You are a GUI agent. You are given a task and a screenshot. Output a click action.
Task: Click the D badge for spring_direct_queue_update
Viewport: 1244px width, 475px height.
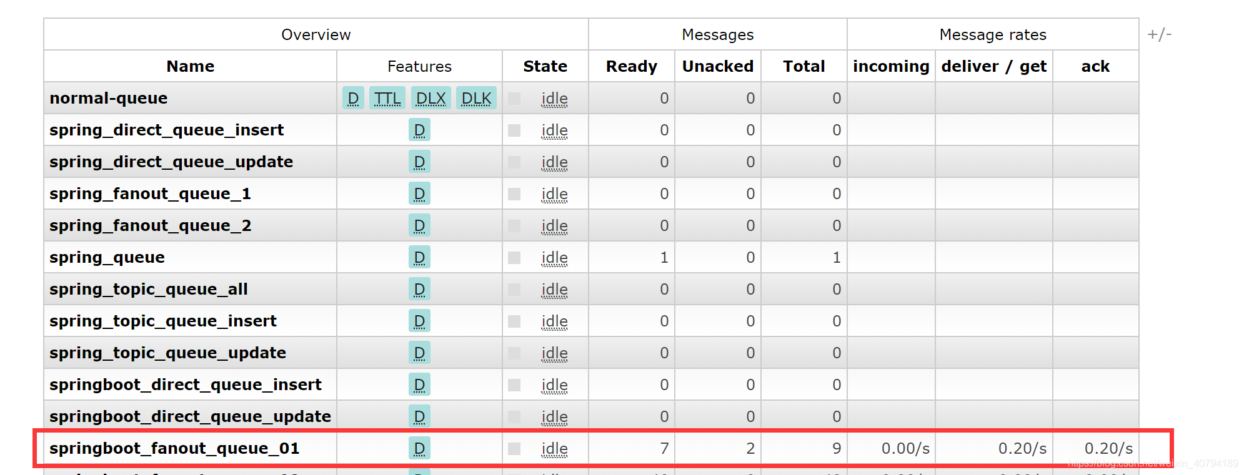pyautogui.click(x=419, y=162)
